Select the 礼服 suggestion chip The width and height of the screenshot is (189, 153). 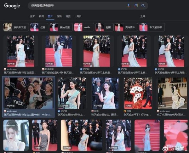point(104,27)
